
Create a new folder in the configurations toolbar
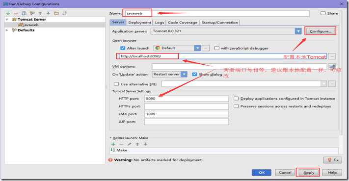coord(56,13)
